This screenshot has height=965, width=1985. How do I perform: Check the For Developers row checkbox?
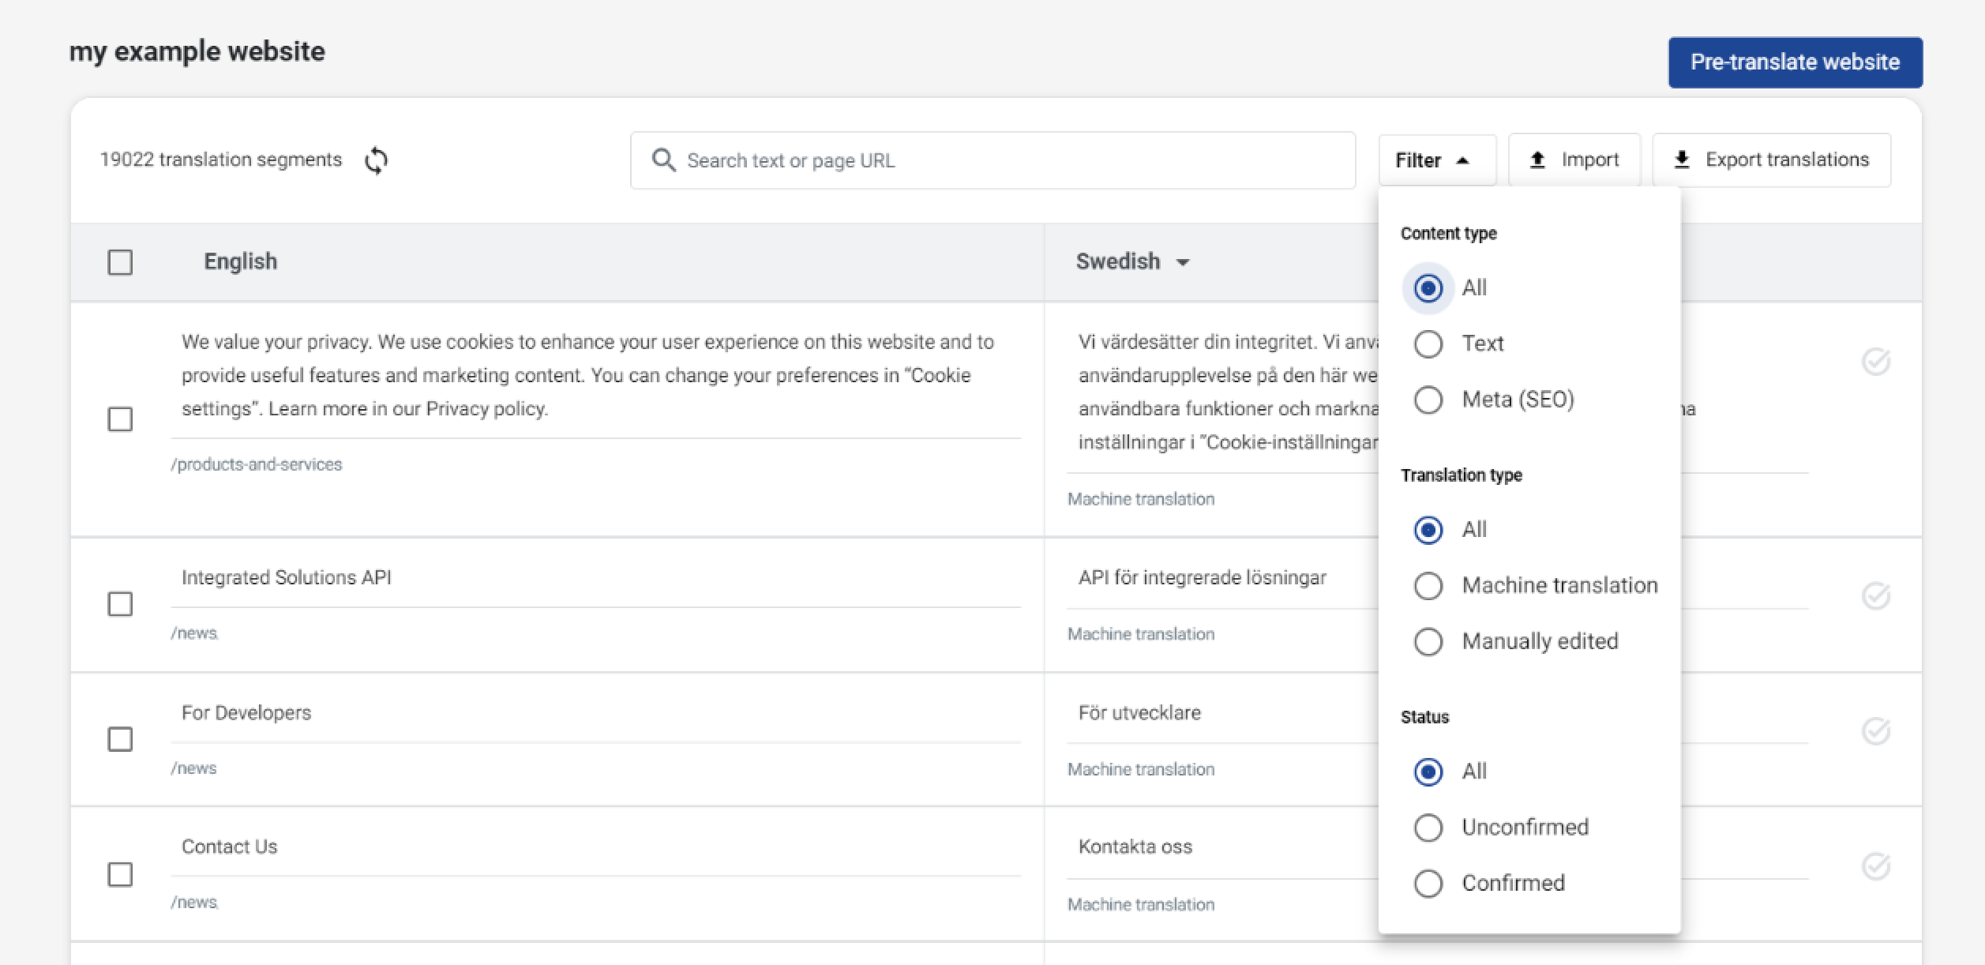(x=120, y=740)
